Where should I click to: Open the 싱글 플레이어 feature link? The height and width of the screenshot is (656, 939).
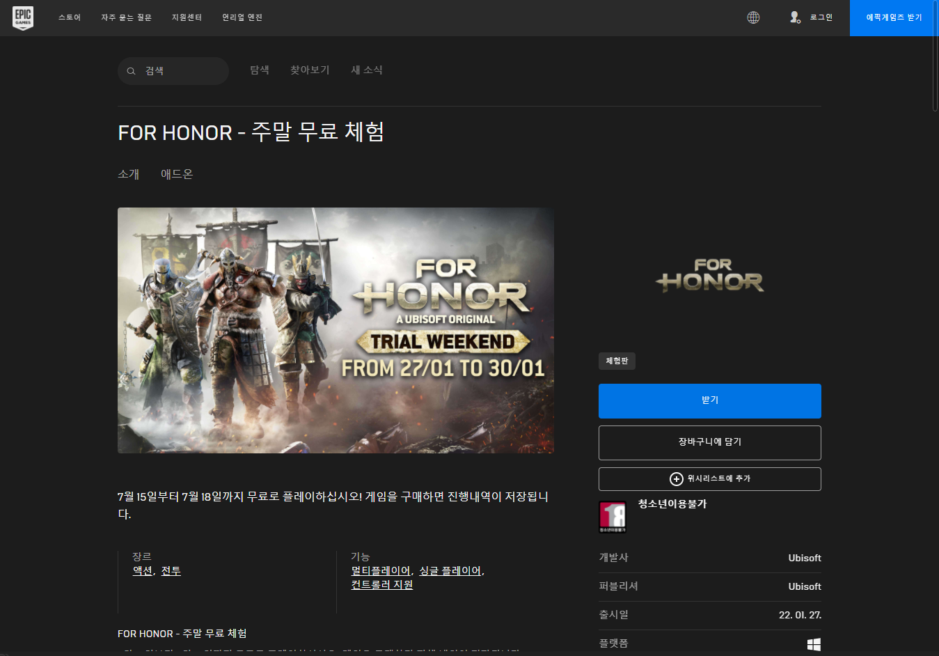tap(450, 571)
